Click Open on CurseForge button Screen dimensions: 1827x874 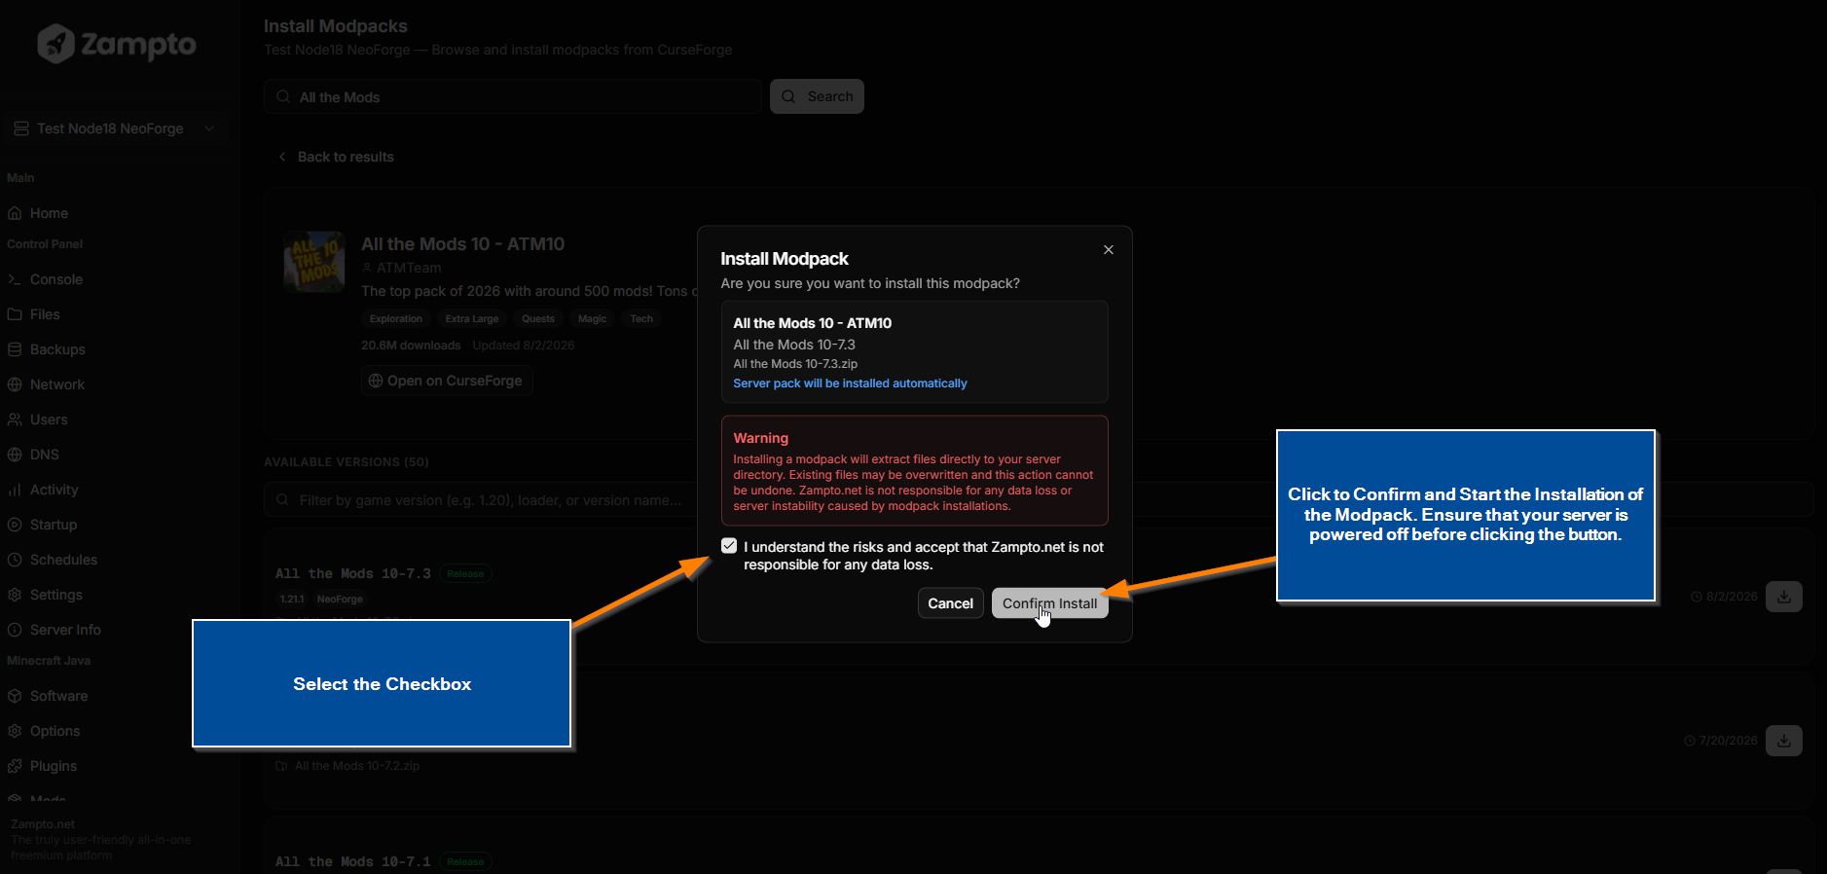coord(446,381)
